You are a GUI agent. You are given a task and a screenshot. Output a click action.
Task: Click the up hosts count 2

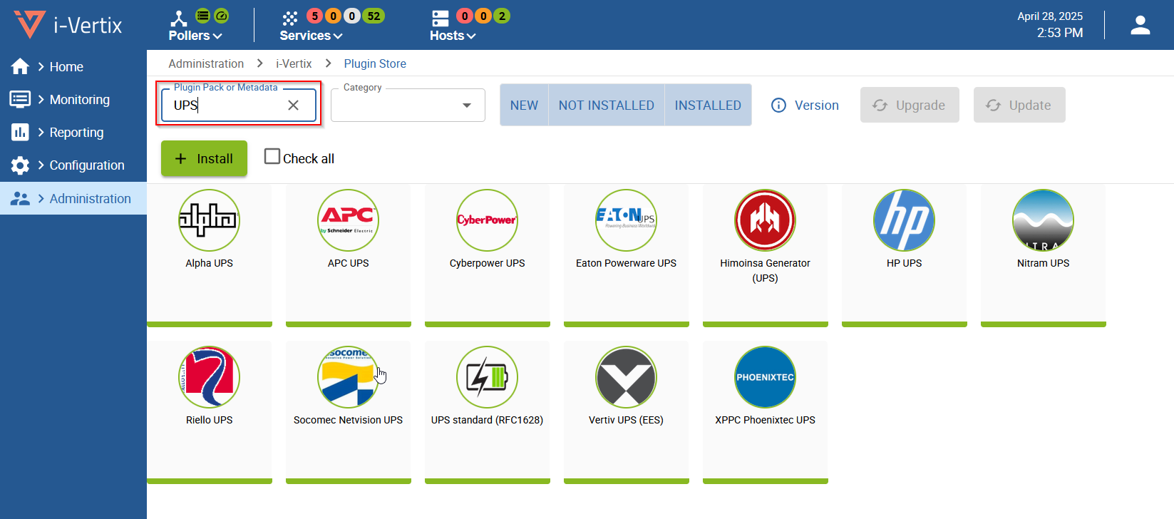(502, 16)
